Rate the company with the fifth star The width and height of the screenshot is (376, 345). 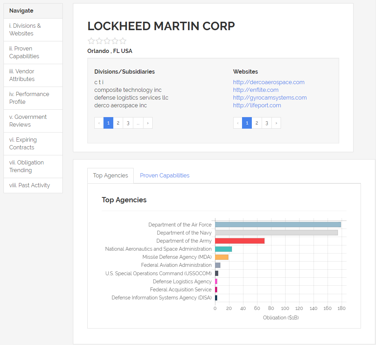[123, 41]
